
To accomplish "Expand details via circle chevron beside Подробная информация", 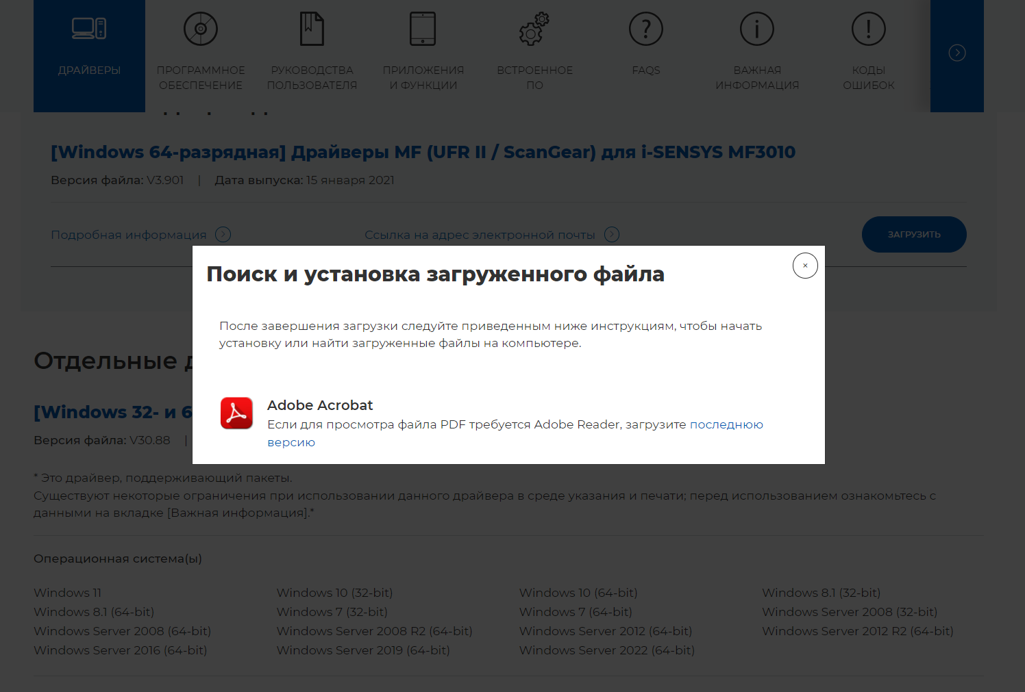I will tap(223, 235).
